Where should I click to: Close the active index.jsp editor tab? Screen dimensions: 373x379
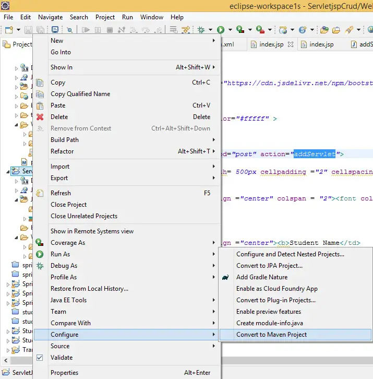[291, 44]
